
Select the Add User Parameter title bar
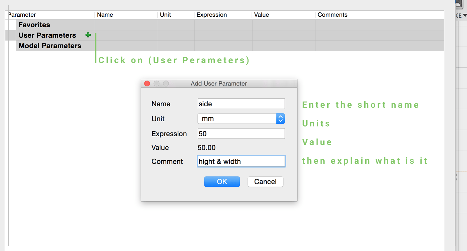[x=219, y=84]
